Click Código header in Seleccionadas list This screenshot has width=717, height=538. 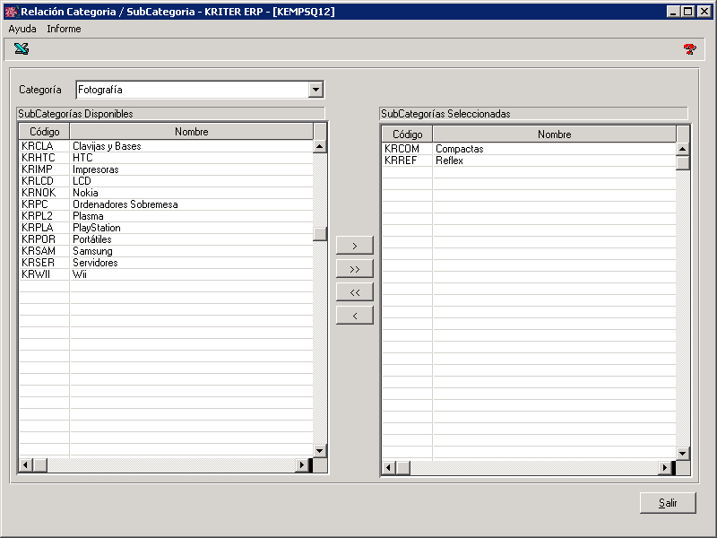(408, 134)
